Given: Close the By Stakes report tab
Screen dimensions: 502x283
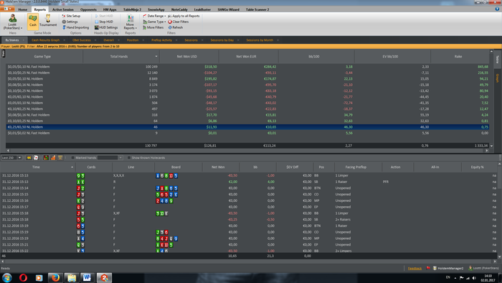Looking at the screenshot, I should point(24,40).
